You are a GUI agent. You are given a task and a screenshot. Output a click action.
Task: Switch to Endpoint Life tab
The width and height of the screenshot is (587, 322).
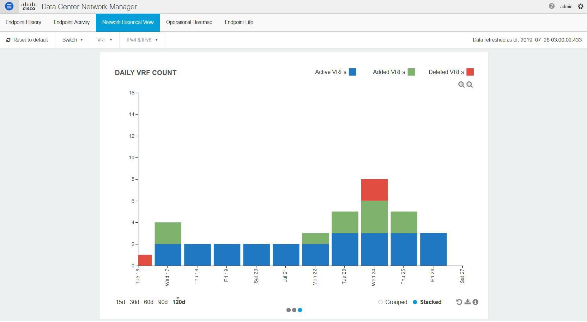239,22
